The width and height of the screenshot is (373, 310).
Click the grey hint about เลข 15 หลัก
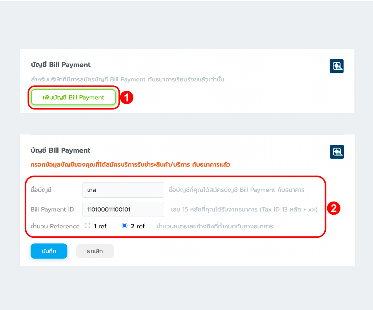(x=244, y=210)
